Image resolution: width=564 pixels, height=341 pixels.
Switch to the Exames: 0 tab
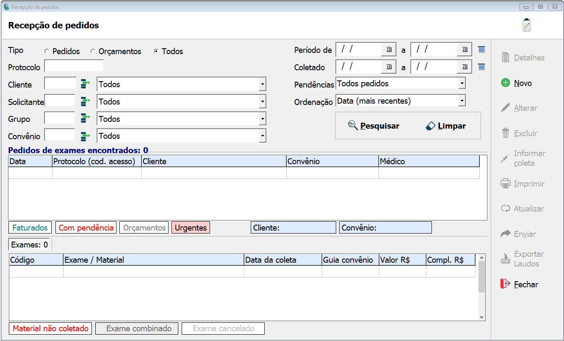tap(30, 245)
